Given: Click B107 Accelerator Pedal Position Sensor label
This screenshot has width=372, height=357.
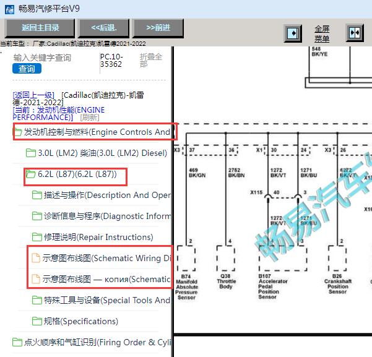Looking at the screenshot, I should point(272,286).
